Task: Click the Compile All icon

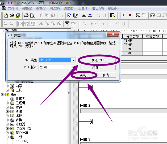Action: point(76,15)
